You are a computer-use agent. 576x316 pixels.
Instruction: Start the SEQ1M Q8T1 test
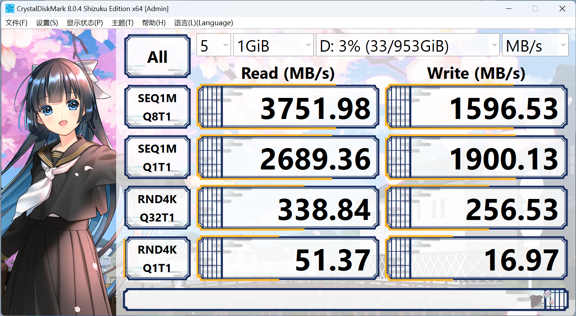157,107
